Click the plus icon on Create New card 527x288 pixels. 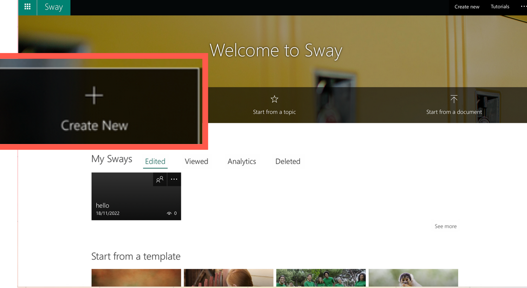94,95
